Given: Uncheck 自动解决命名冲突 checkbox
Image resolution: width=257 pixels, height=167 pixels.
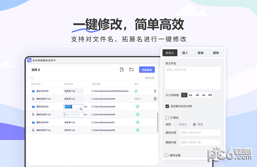Looking at the screenshot, I should click(167, 106).
